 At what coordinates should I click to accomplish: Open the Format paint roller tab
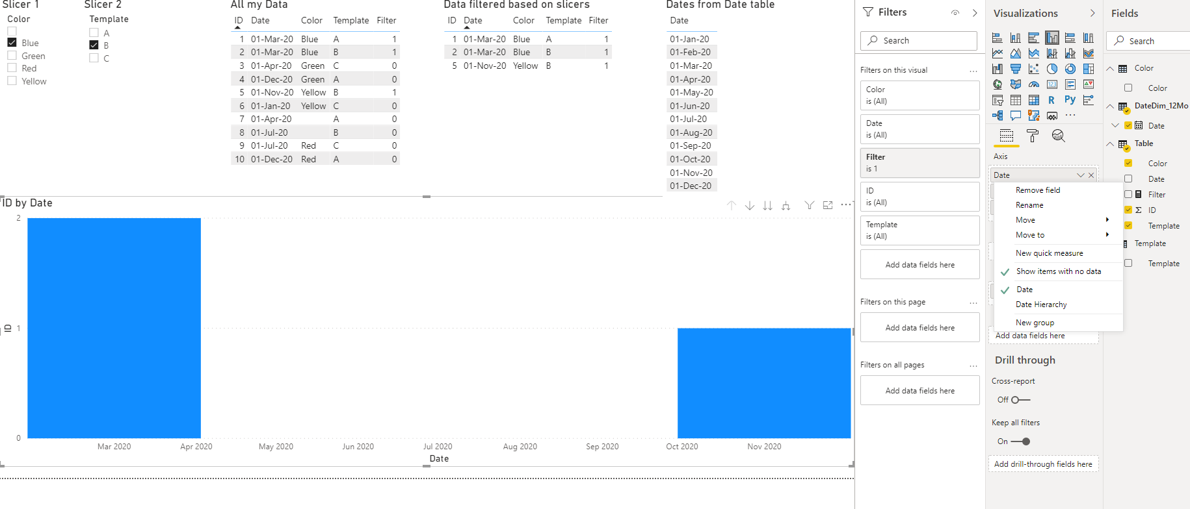tap(1033, 136)
